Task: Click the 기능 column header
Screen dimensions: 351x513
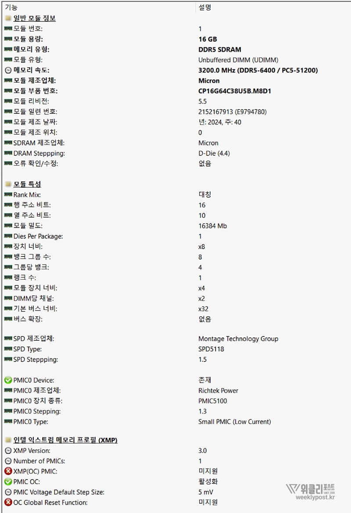Action: (x=11, y=7)
